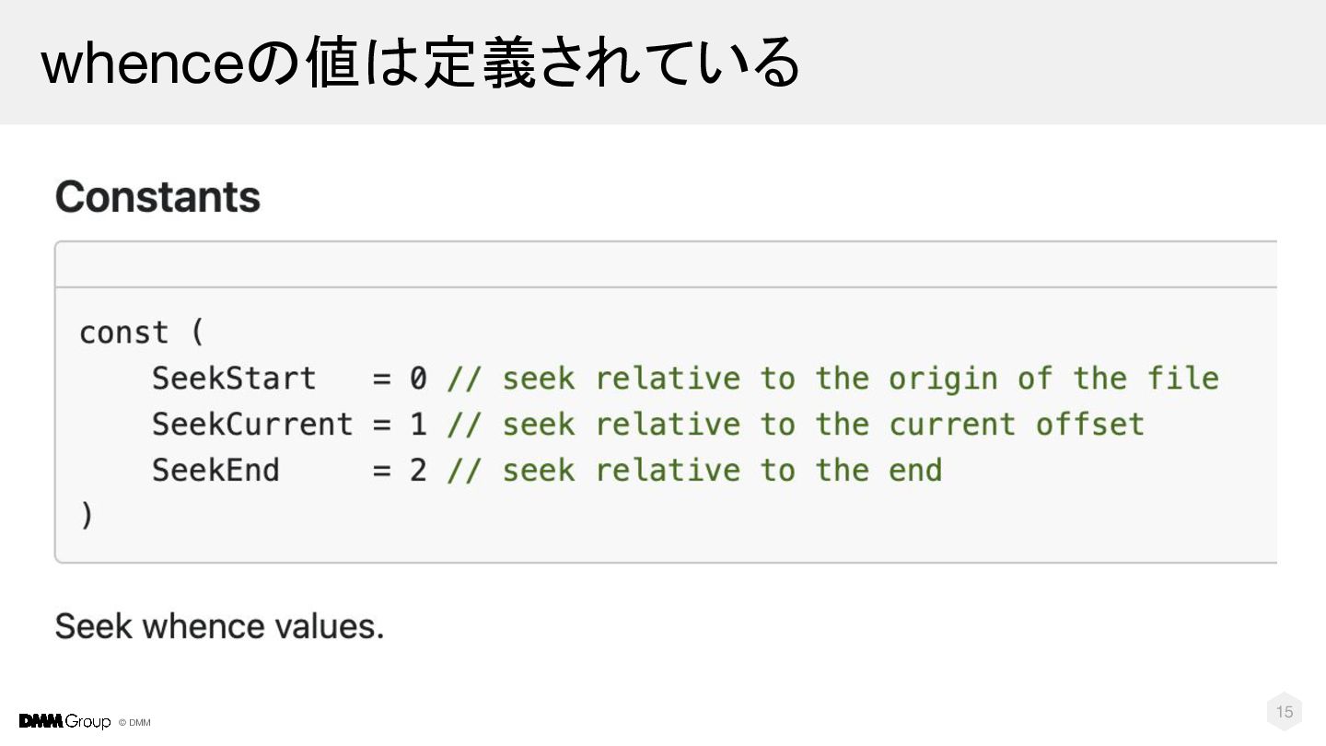This screenshot has width=1326, height=746.
Task: Click the opening parenthesis after const
Action: pos(197,332)
